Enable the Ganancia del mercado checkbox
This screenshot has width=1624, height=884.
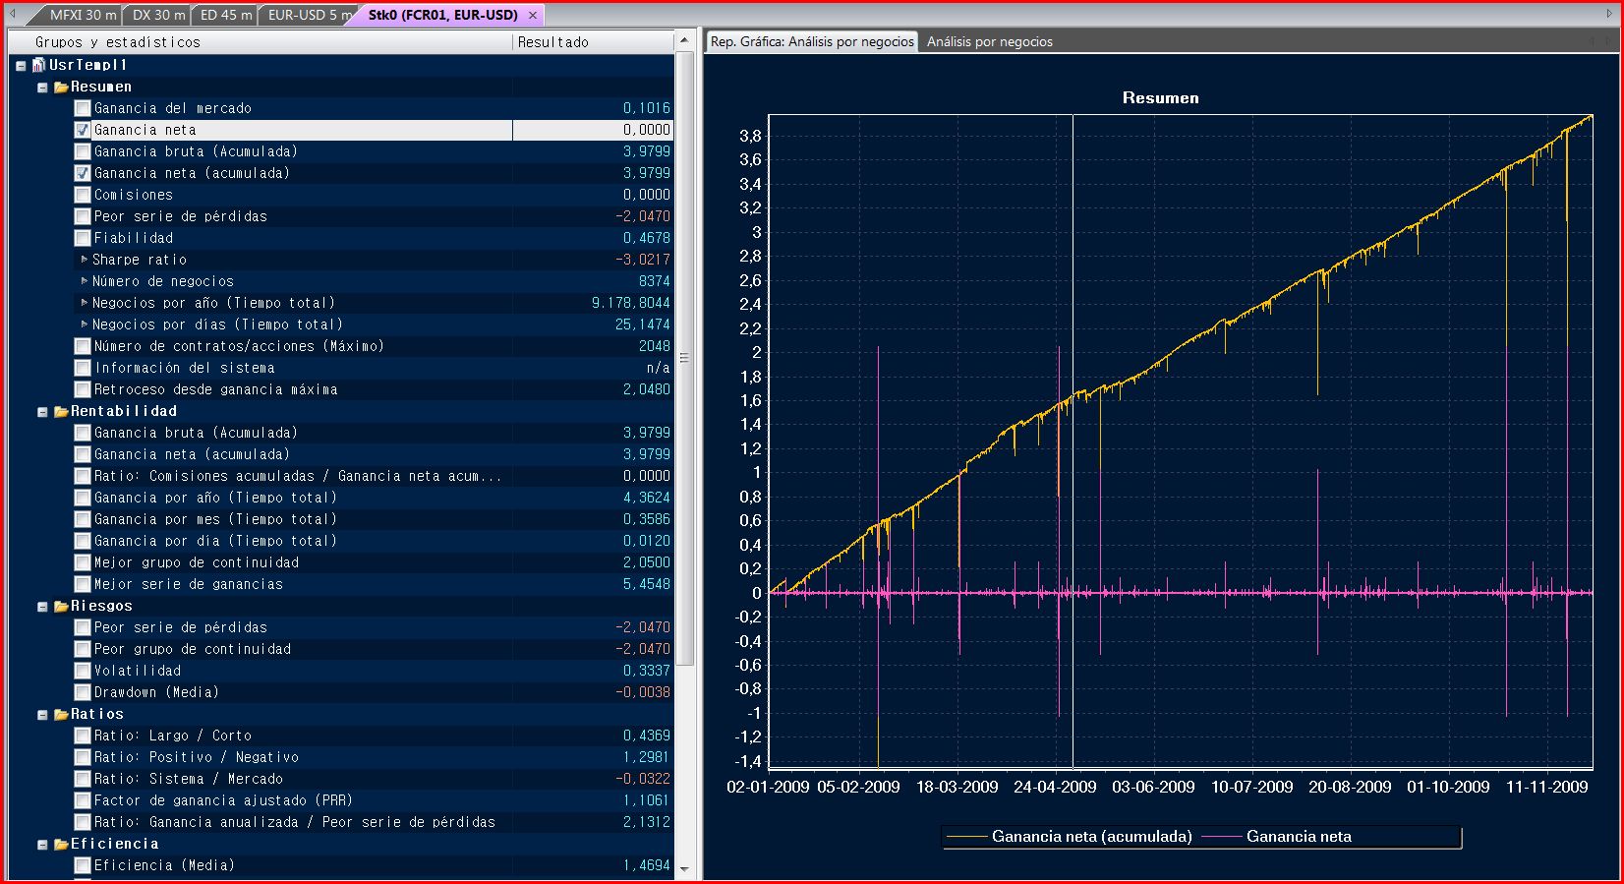pos(83,108)
